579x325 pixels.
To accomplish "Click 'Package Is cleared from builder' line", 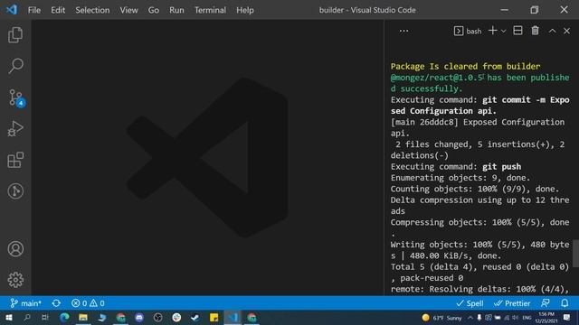I will pyautogui.click(x=465, y=66).
